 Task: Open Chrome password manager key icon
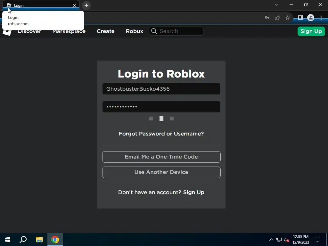pos(267,18)
